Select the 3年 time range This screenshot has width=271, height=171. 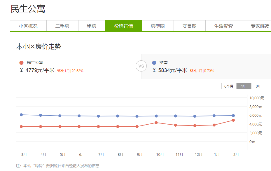258,86
